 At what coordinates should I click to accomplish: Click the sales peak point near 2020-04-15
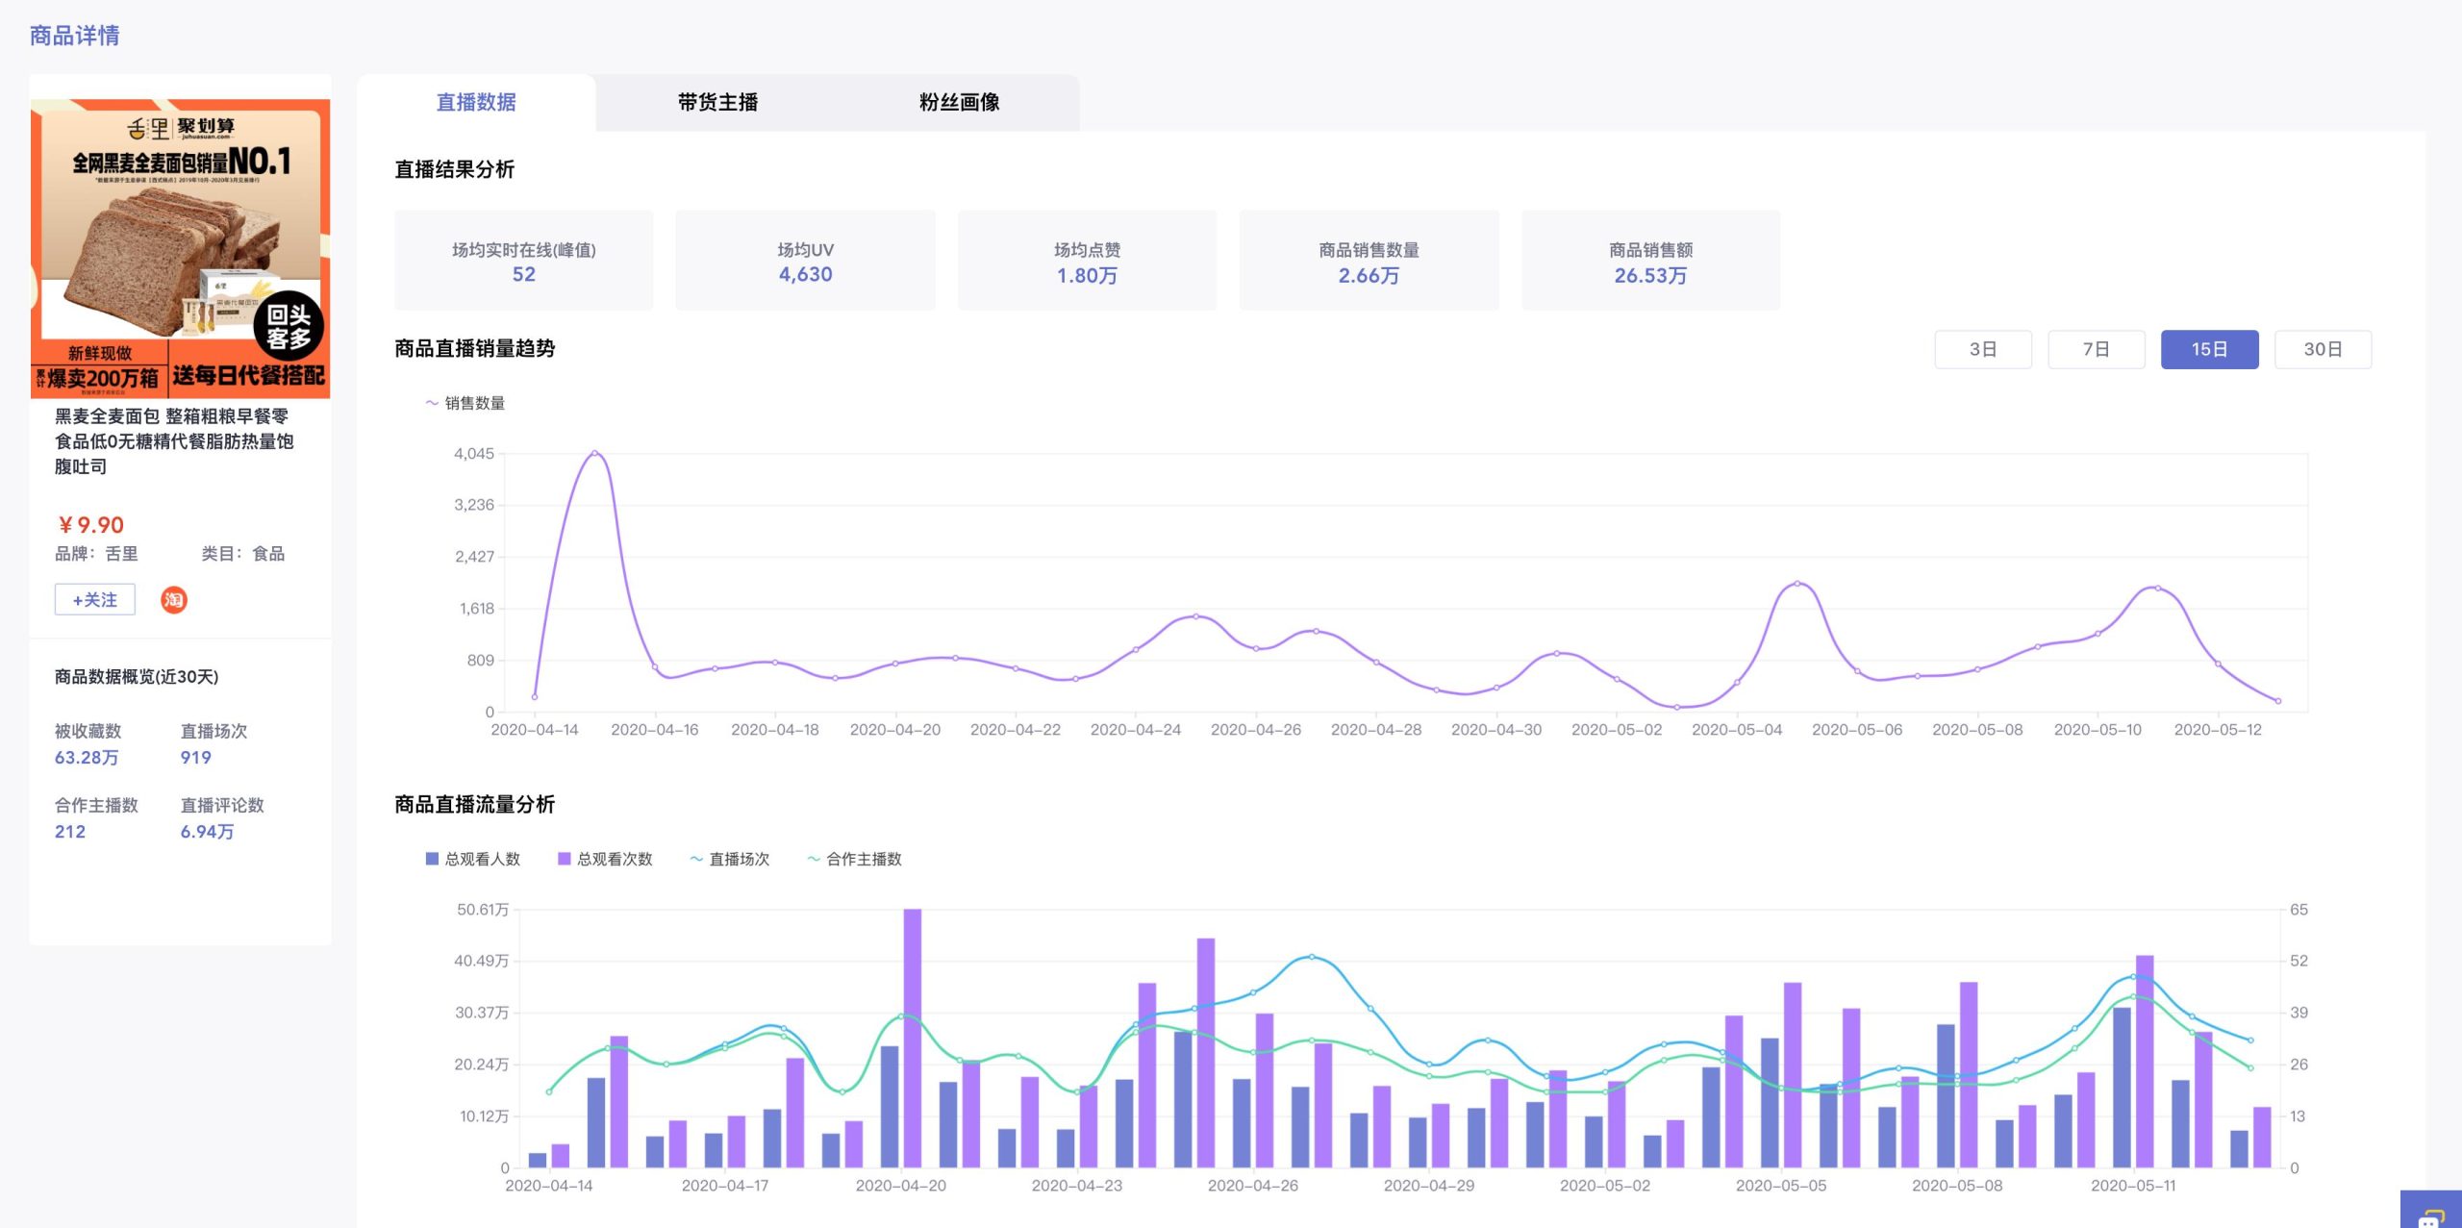pos(594,453)
